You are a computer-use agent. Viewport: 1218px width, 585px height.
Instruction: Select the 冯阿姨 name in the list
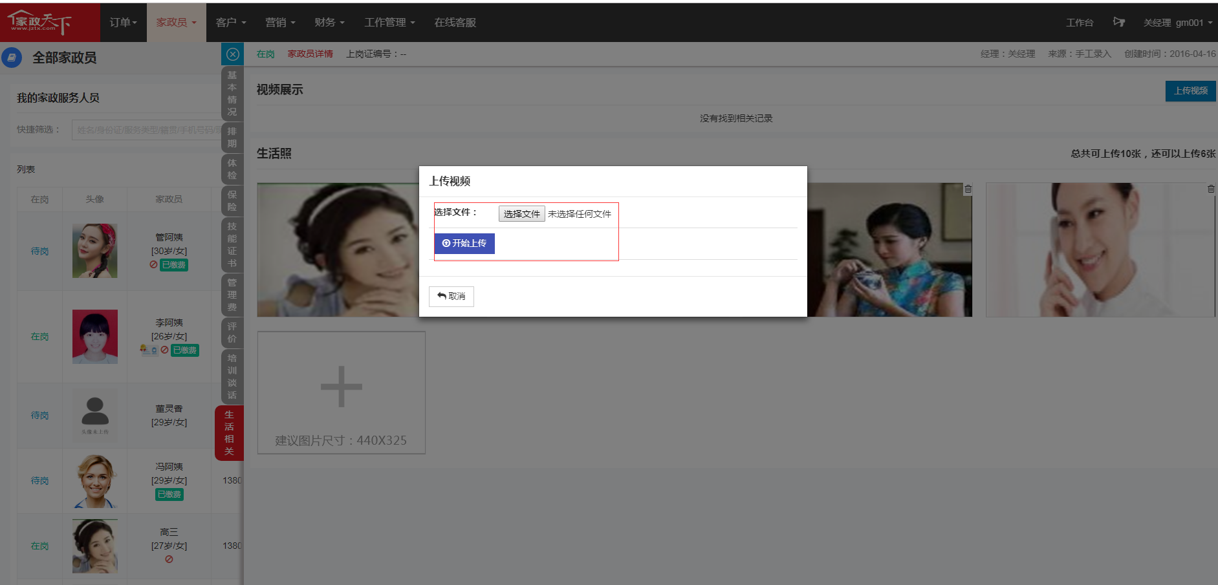tap(169, 467)
